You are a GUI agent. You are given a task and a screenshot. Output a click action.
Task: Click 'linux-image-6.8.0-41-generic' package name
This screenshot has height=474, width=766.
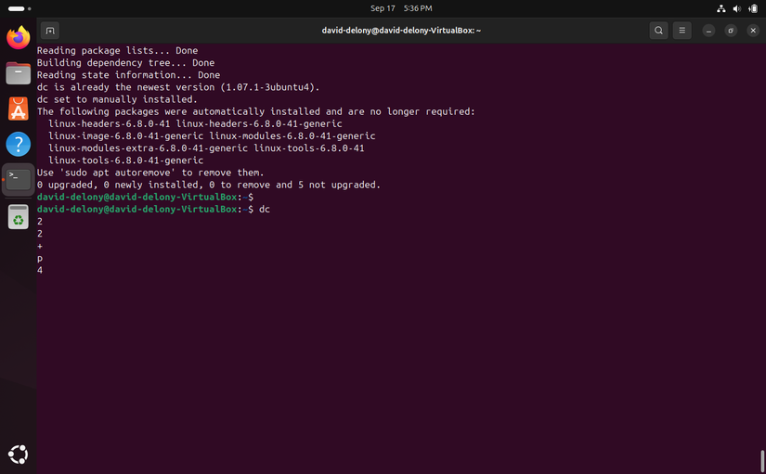point(125,136)
